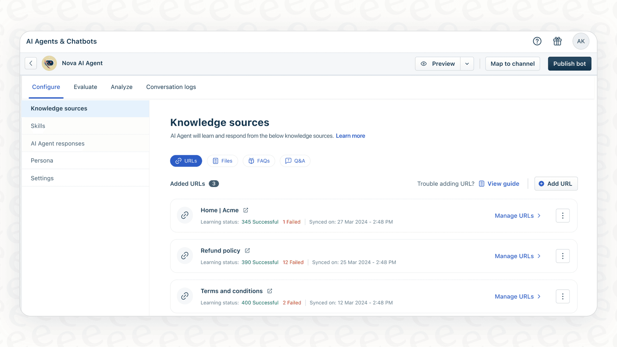Click the back arrow next to Nova AI Agent
This screenshot has width=617, height=347.
[x=31, y=63]
